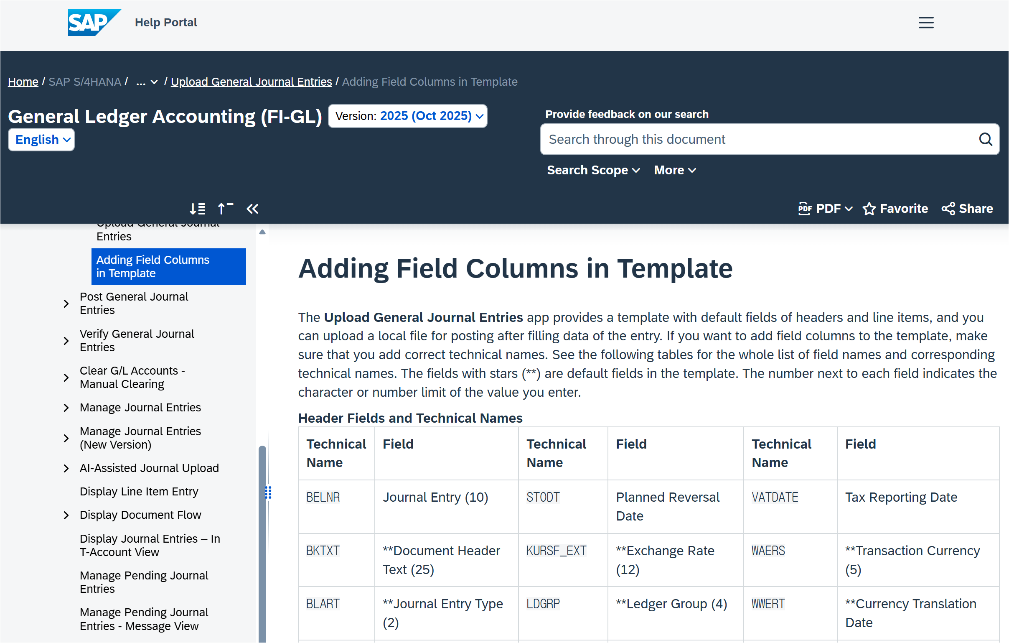
Task: Open the hamburger menu
Action: 925,23
